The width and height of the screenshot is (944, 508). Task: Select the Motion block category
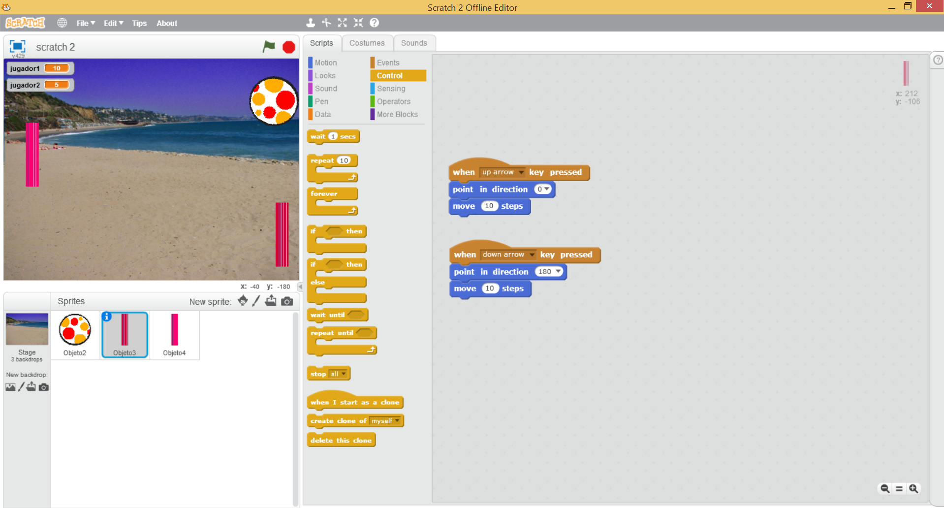click(325, 63)
